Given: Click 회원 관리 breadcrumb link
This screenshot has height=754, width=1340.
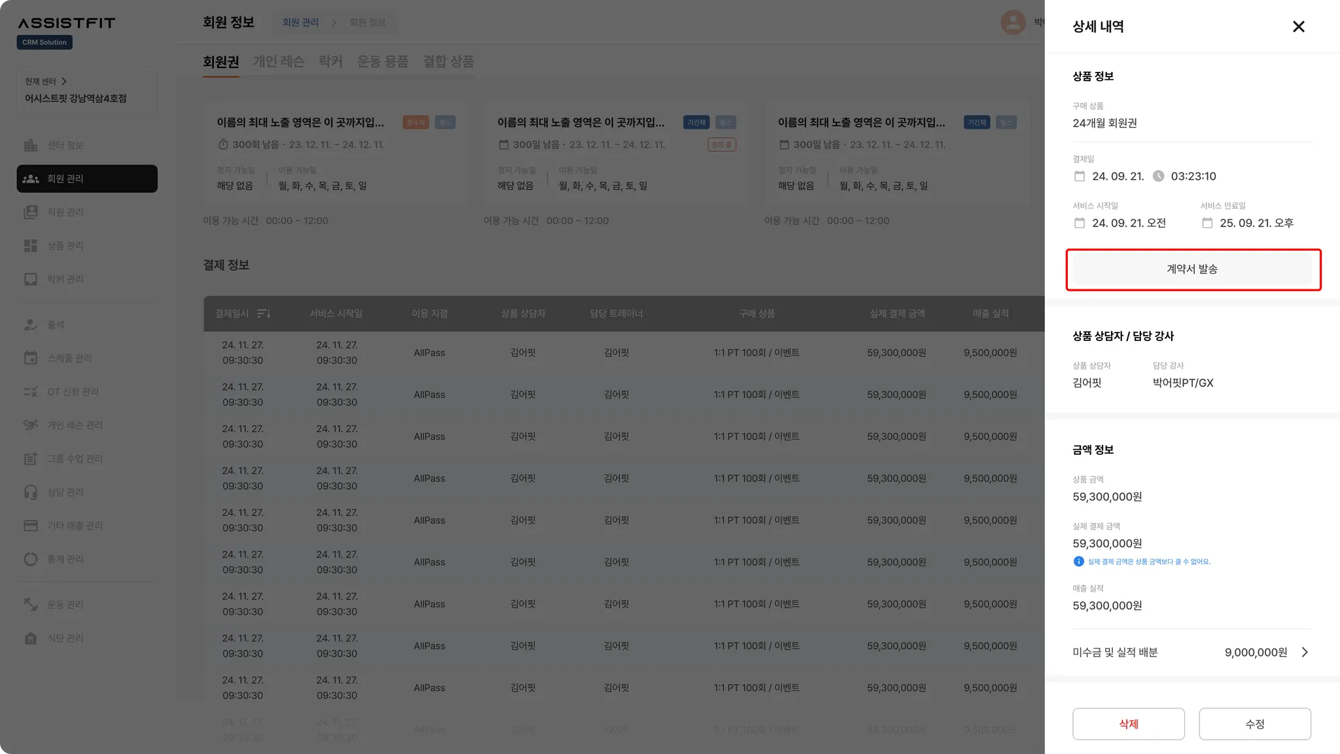Looking at the screenshot, I should coord(300,22).
